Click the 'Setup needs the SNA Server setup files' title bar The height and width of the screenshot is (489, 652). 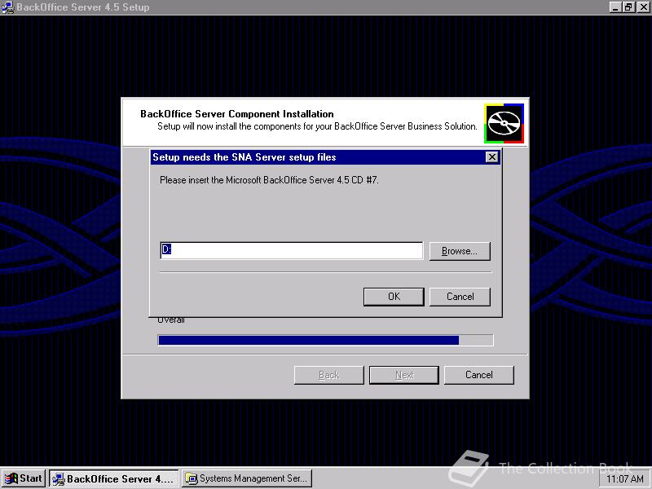(x=325, y=156)
